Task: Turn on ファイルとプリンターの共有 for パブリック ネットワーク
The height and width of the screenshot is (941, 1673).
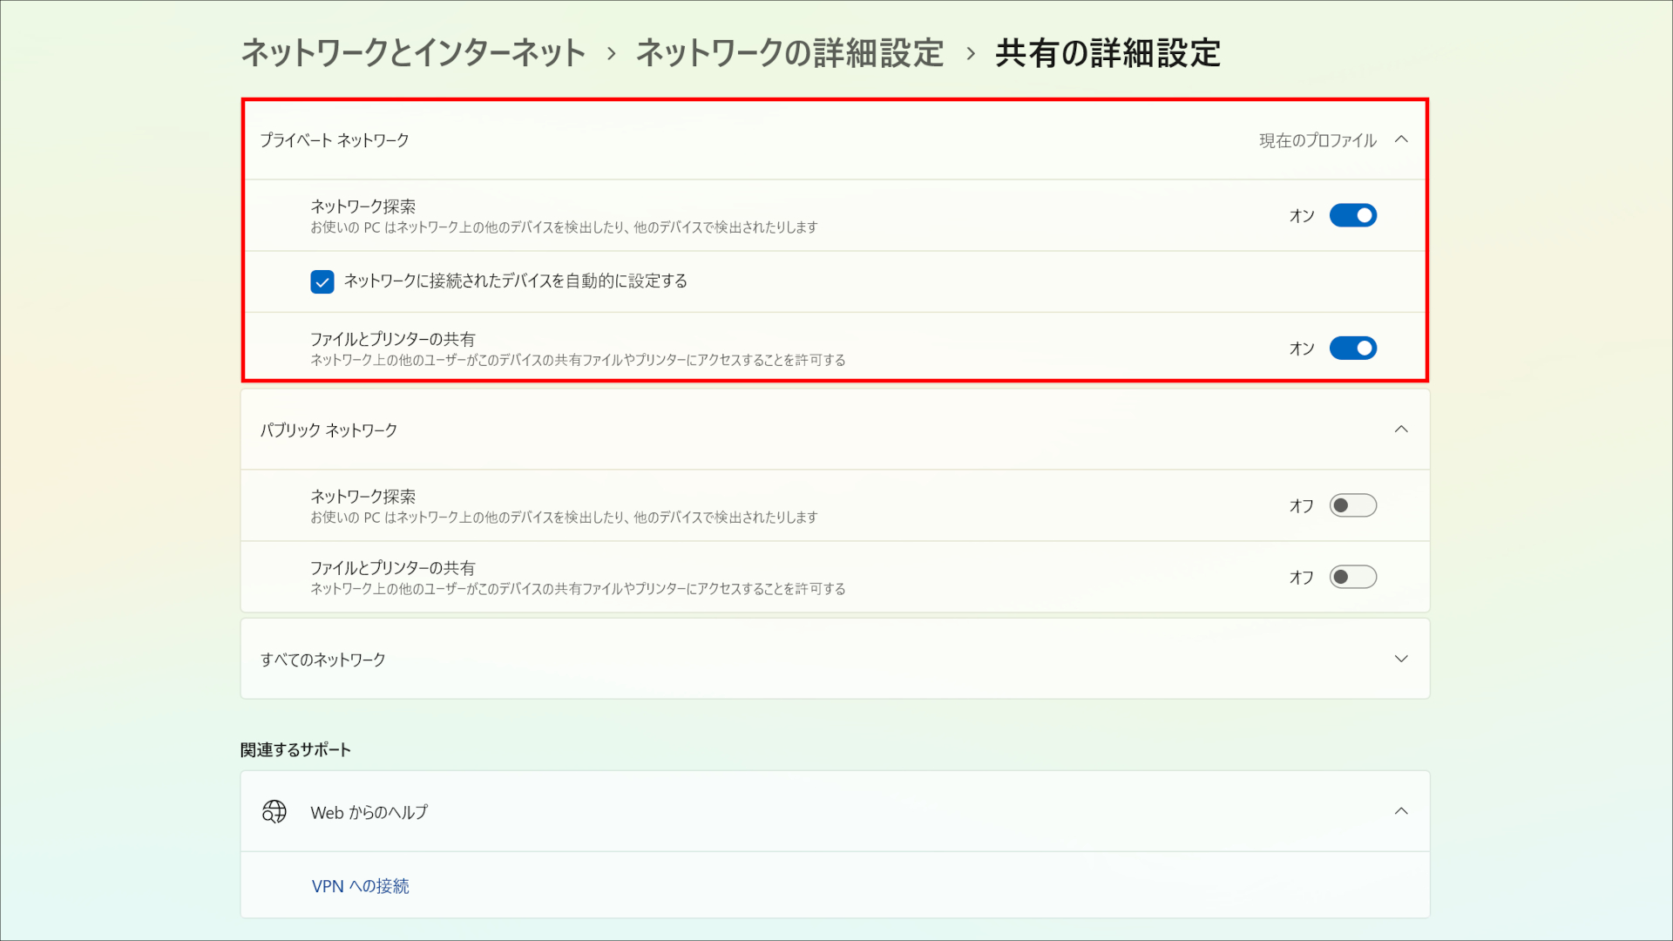Action: [1352, 577]
